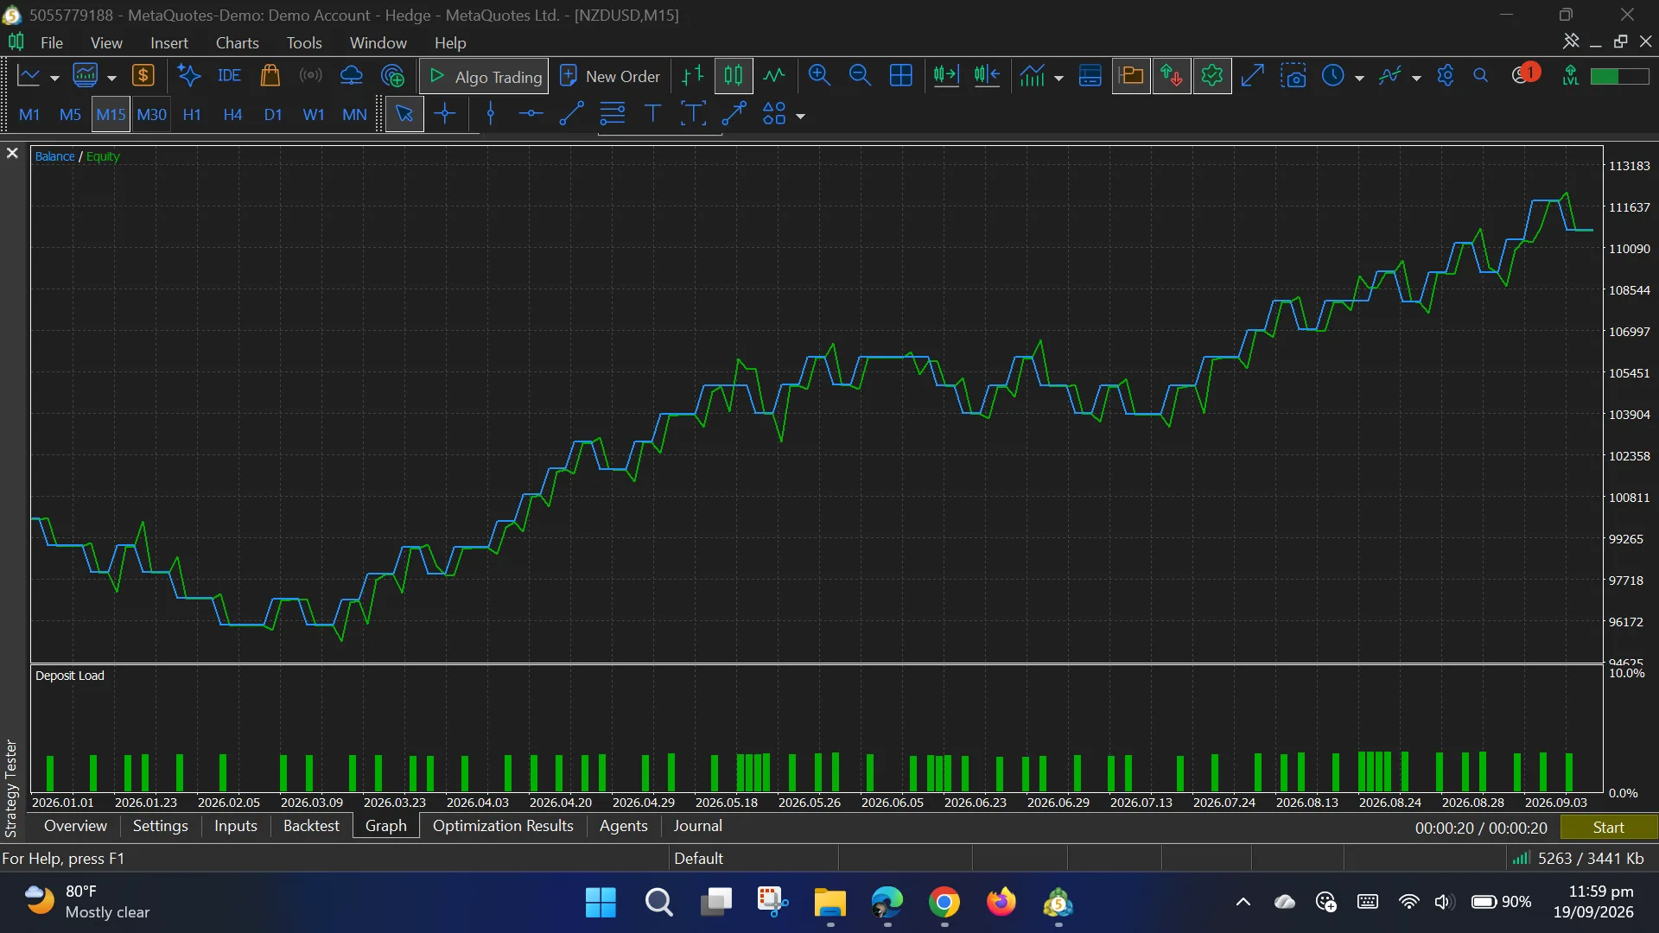
Task: Toggle chart auto scroll to end
Action: click(946, 76)
